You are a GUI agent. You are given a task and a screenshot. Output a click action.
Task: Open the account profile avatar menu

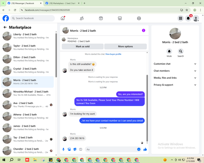point(196,18)
